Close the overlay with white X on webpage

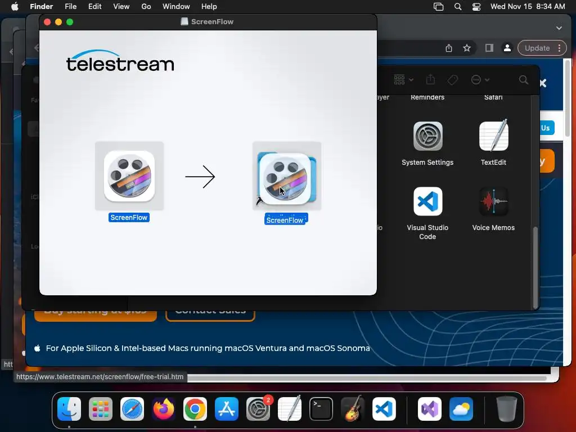[543, 83]
